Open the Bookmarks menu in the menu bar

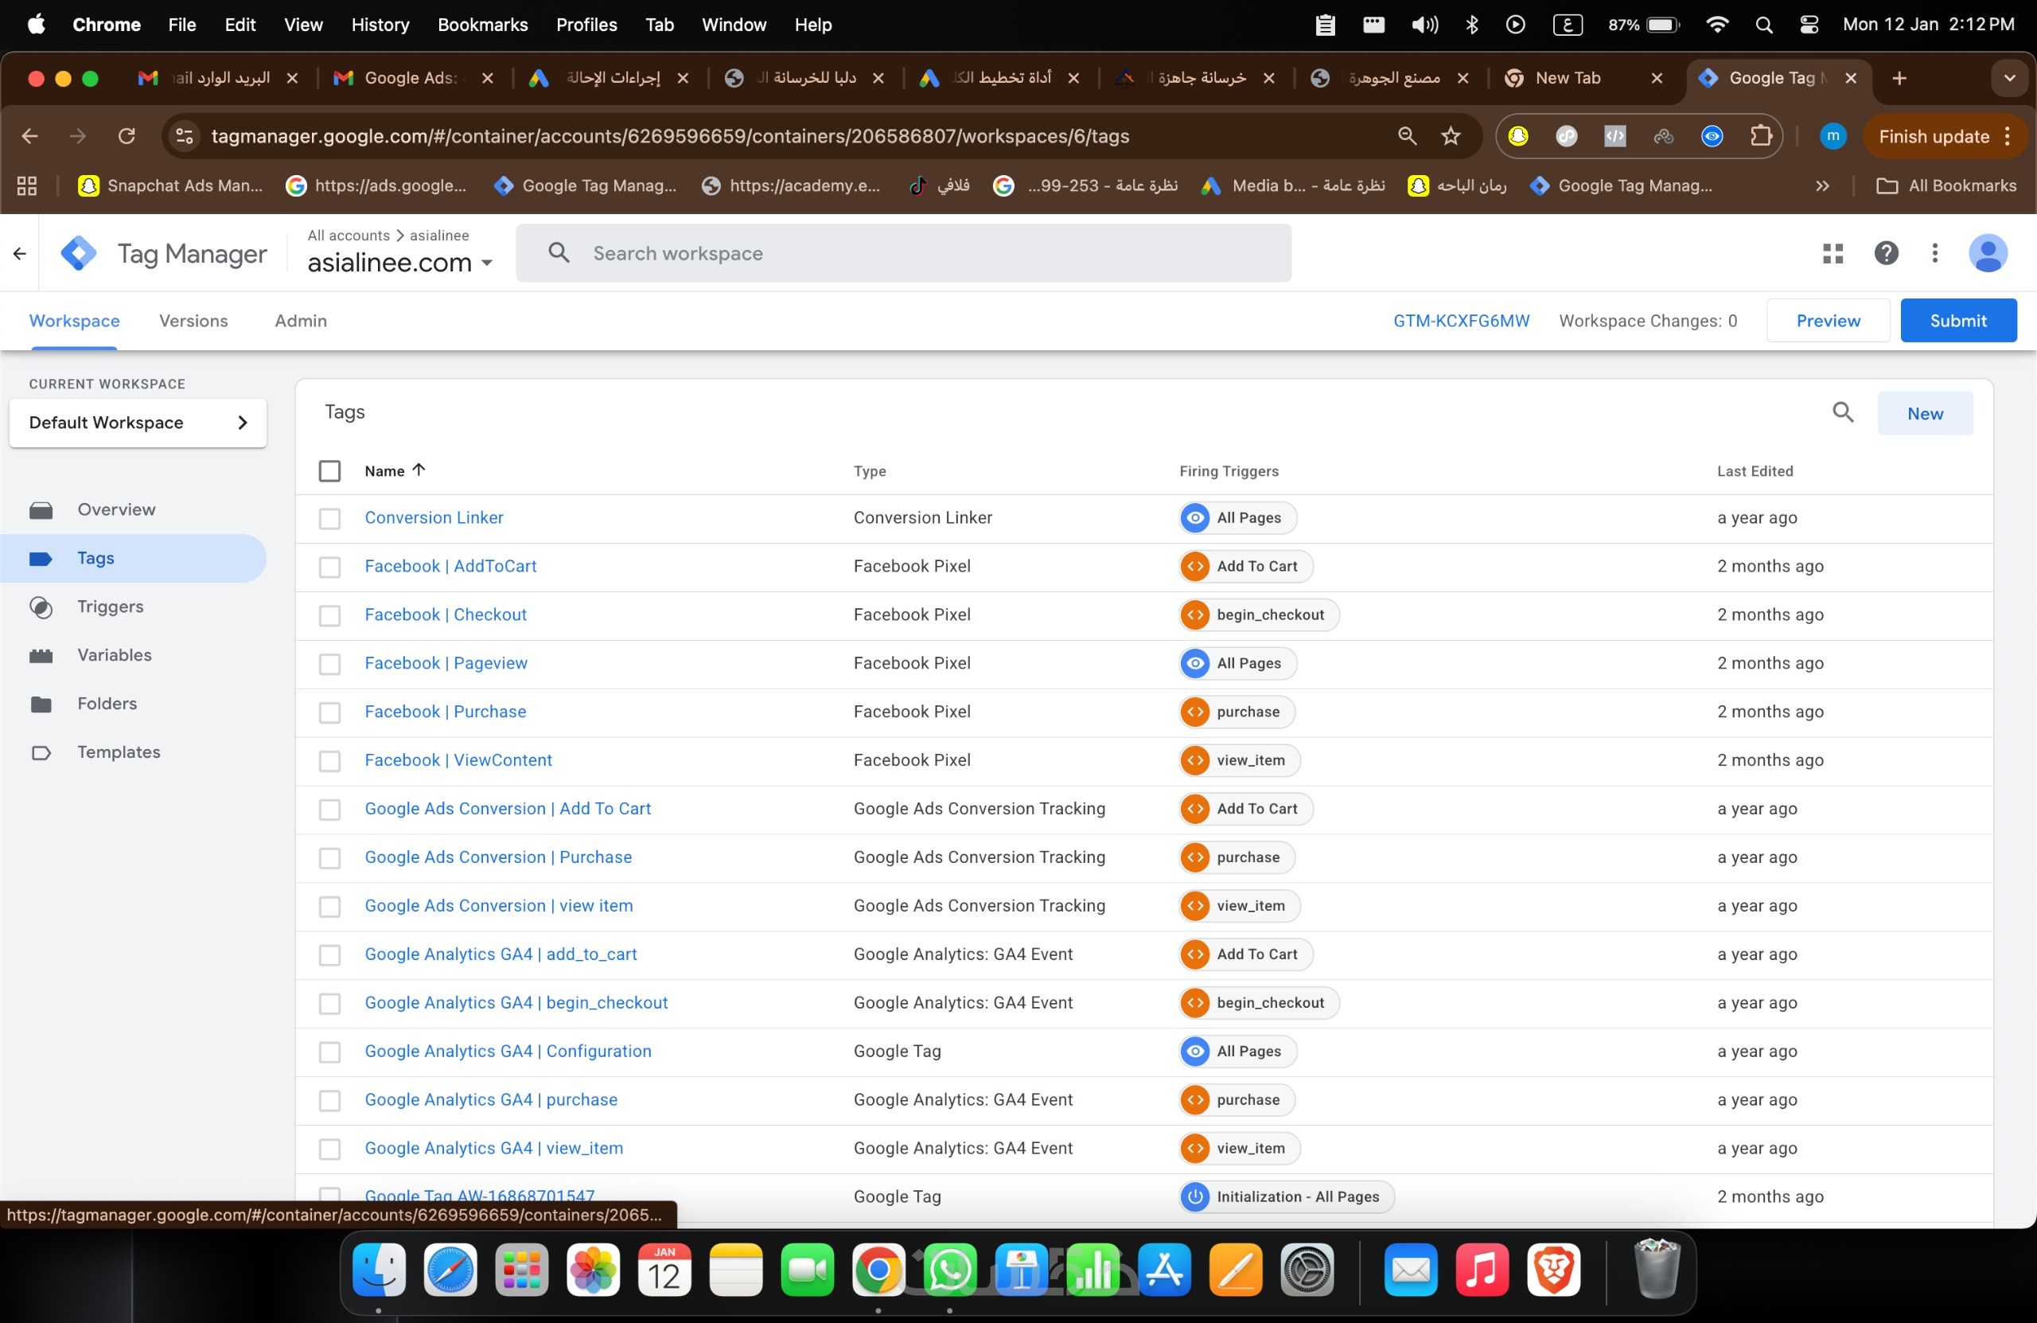point(482,25)
